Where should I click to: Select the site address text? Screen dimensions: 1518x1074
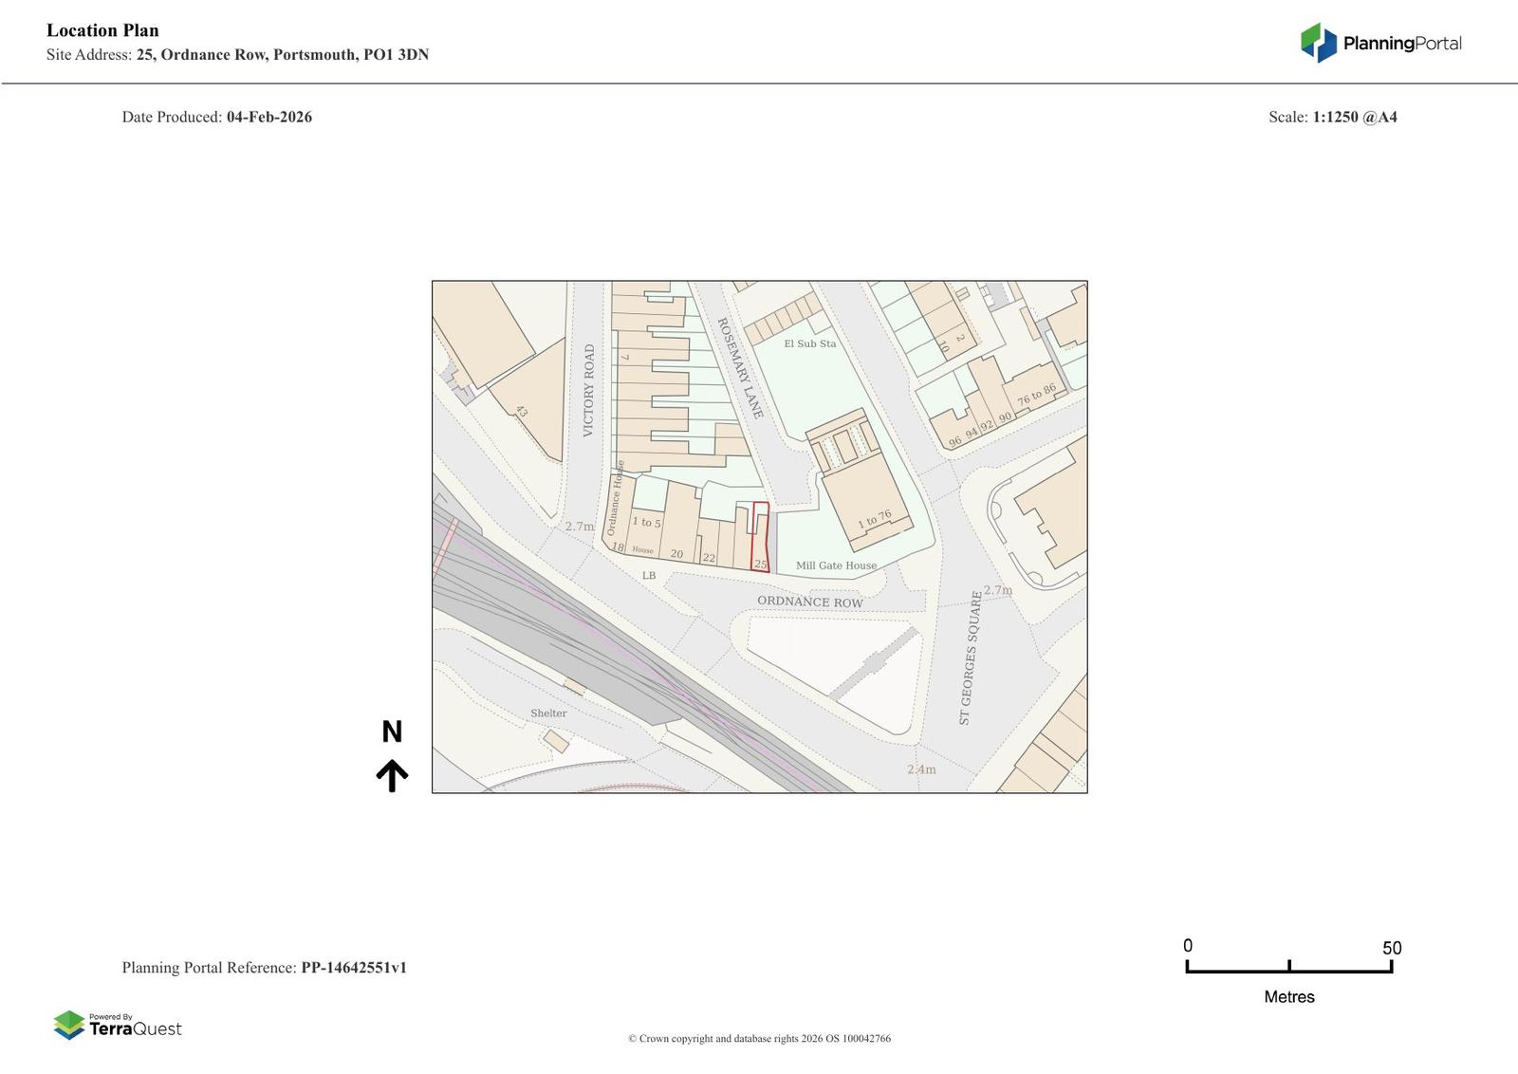coord(282,54)
